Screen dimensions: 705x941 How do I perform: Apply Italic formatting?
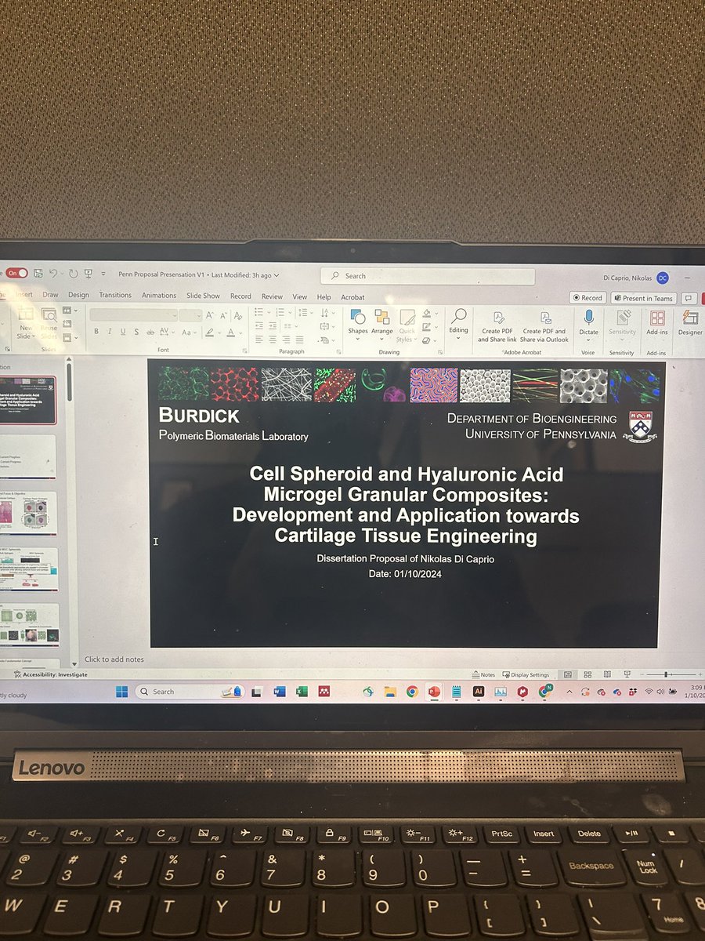click(110, 332)
